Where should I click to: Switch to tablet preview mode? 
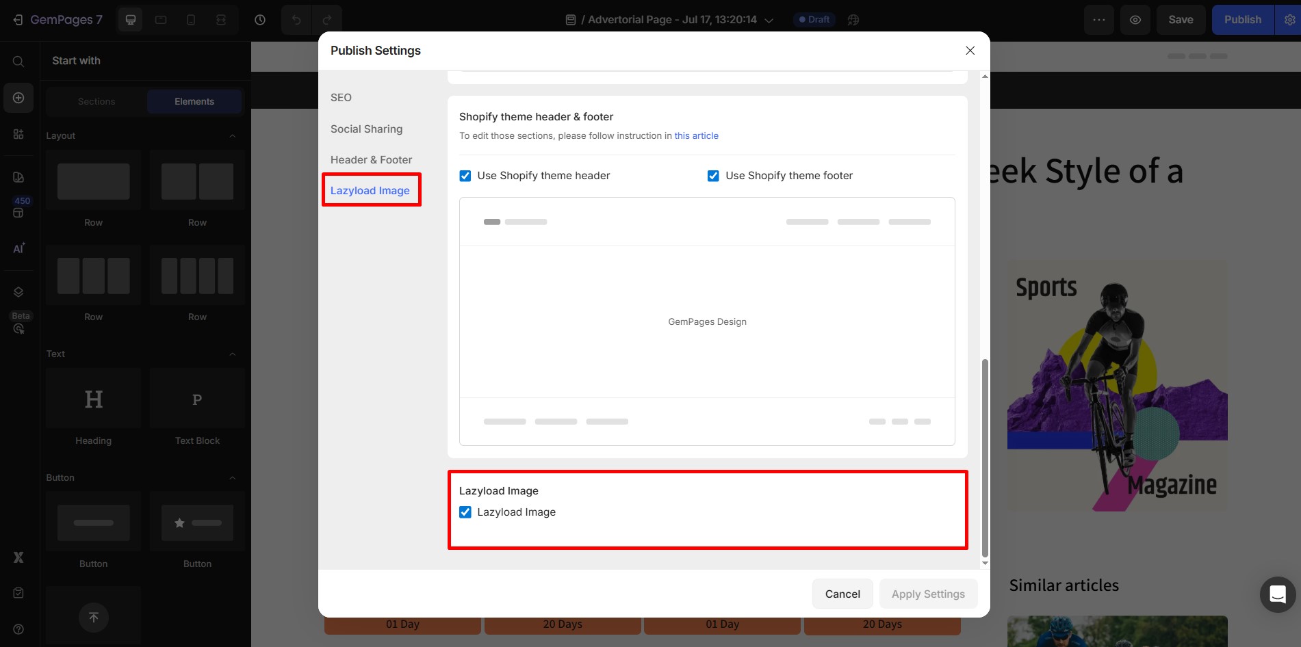click(160, 19)
